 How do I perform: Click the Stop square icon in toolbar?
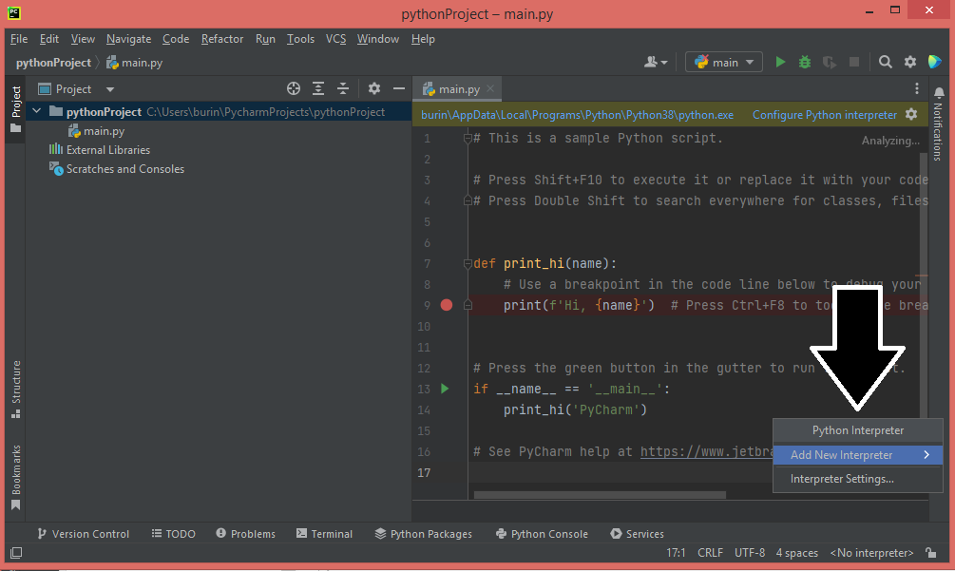click(854, 62)
